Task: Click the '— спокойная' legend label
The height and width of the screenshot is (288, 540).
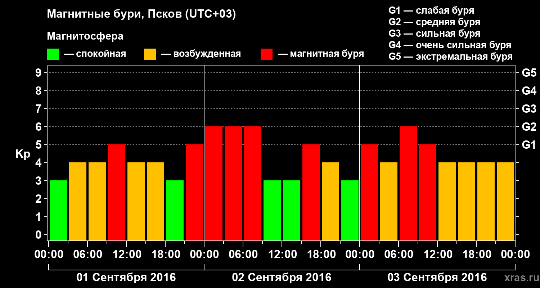Action: (x=95, y=54)
